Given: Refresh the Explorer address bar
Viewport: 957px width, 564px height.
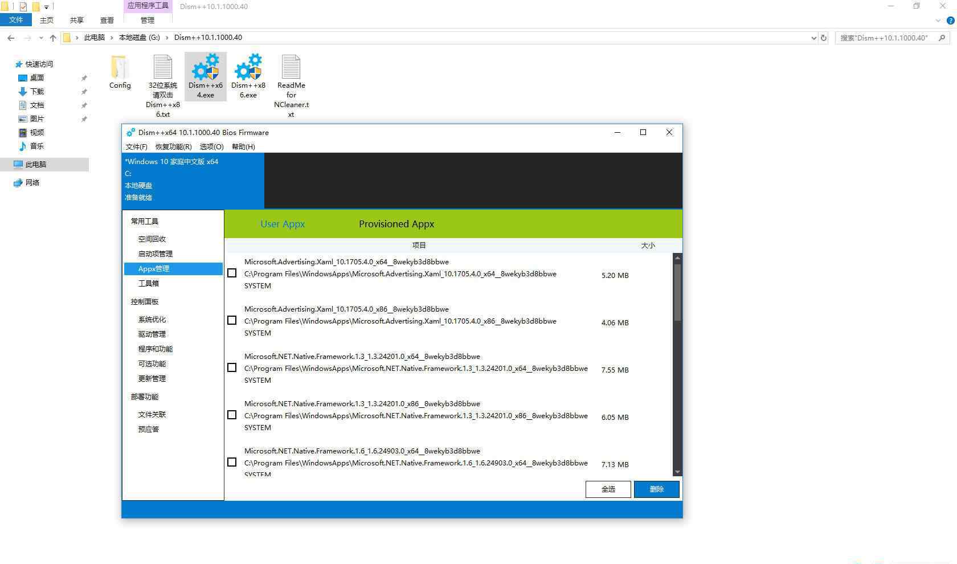Looking at the screenshot, I should click(x=823, y=38).
